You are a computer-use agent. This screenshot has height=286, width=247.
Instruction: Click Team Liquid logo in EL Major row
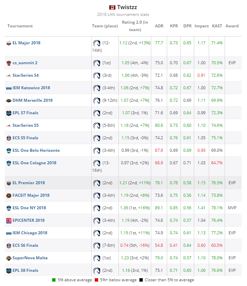(x=97, y=43)
